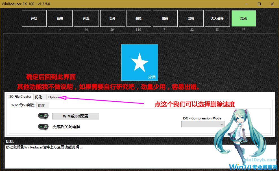Screen dimensions: 279x171
Task: Open the 删除 remove tile
Action: 139,19
